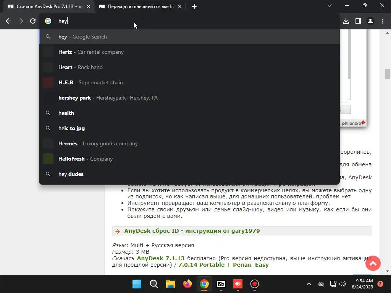This screenshot has width=391, height=293.
Task: Select 'hey - Google Search' suggestion
Action: (x=189, y=37)
